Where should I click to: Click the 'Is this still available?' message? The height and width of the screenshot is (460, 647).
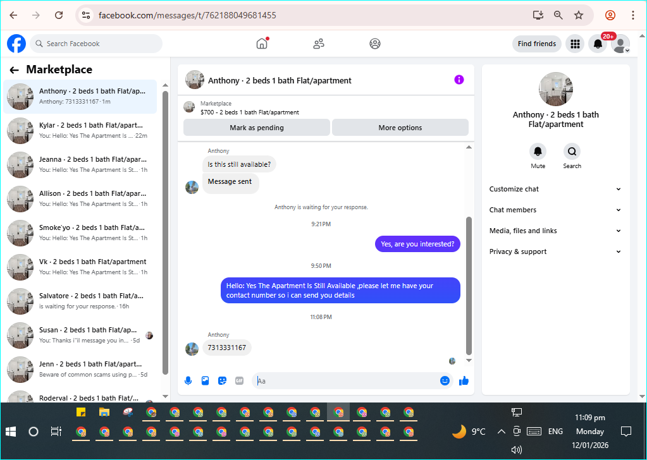click(x=239, y=164)
